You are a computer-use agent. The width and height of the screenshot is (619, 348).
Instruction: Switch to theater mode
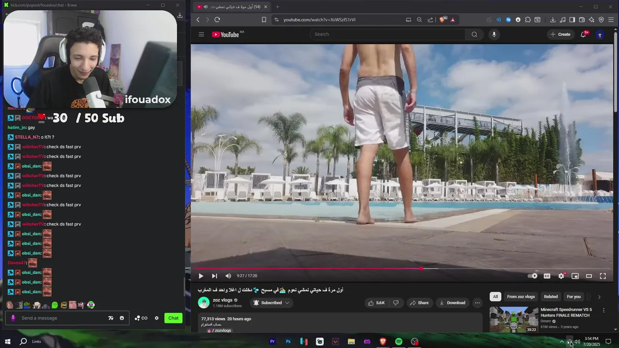coord(589,276)
